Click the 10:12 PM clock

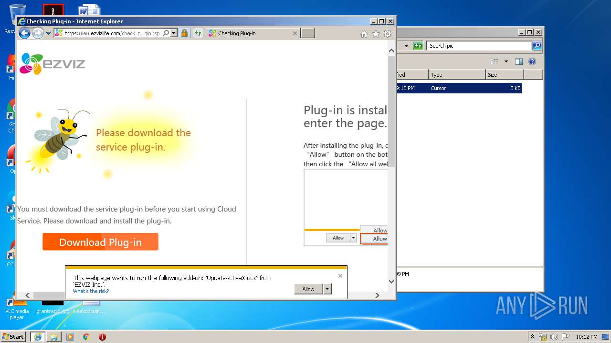coord(587,337)
